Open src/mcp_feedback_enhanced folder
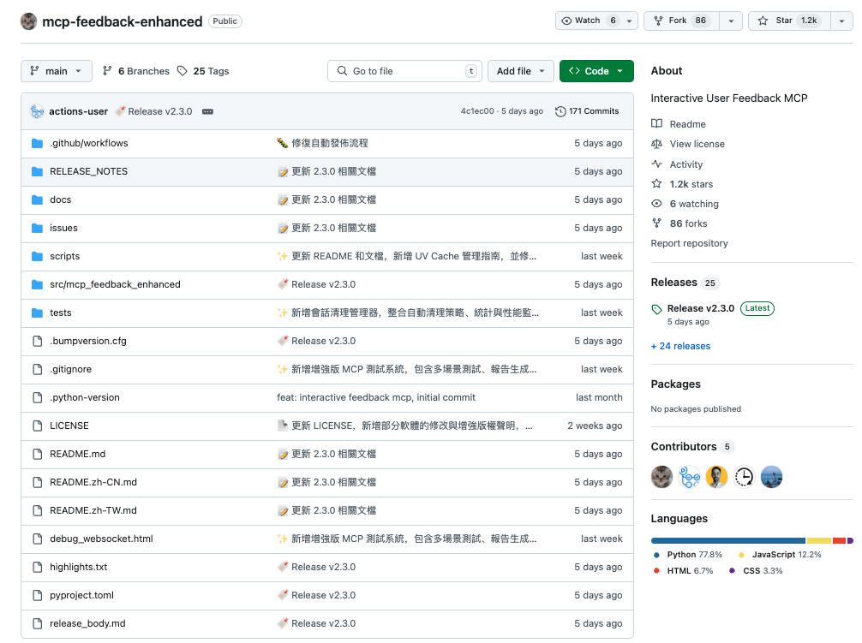The height and width of the screenshot is (643, 862). [115, 284]
